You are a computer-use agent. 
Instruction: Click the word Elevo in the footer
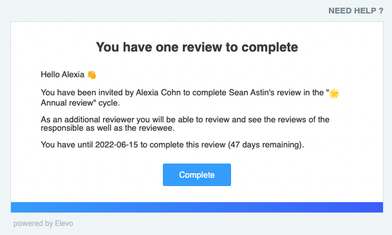tap(64, 223)
